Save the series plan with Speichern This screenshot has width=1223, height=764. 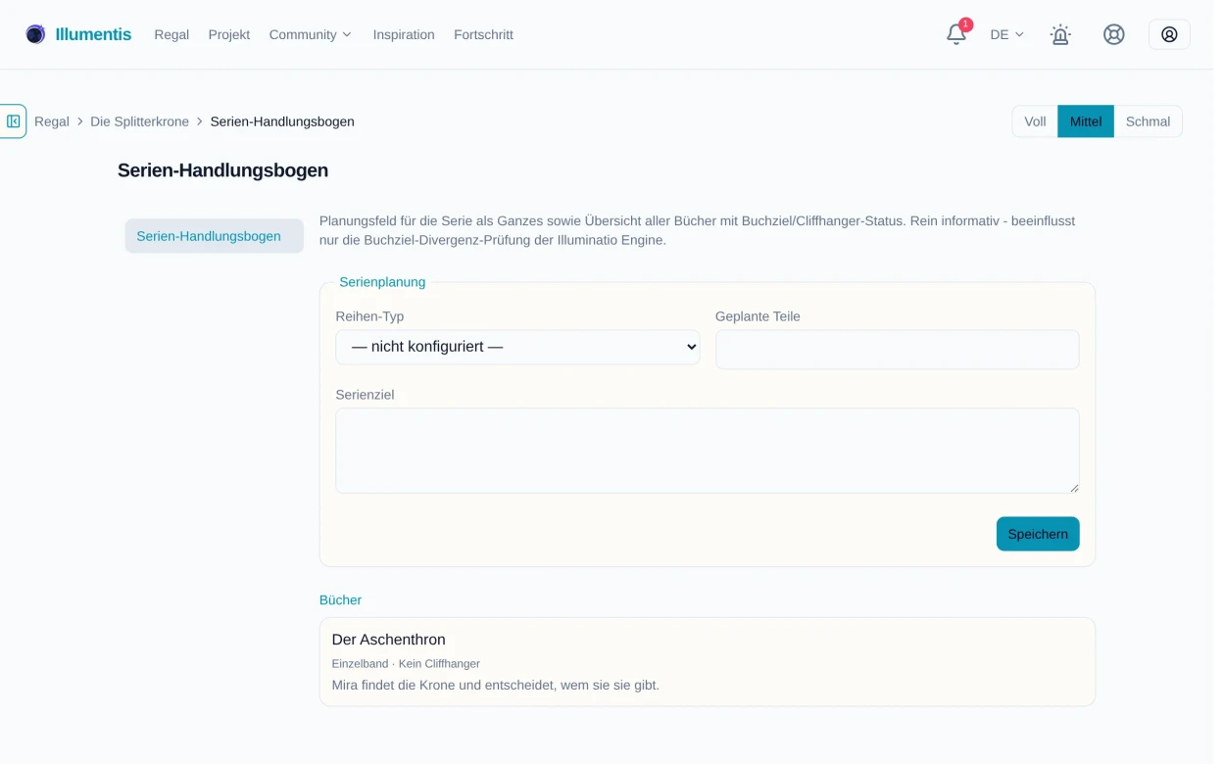1038,534
